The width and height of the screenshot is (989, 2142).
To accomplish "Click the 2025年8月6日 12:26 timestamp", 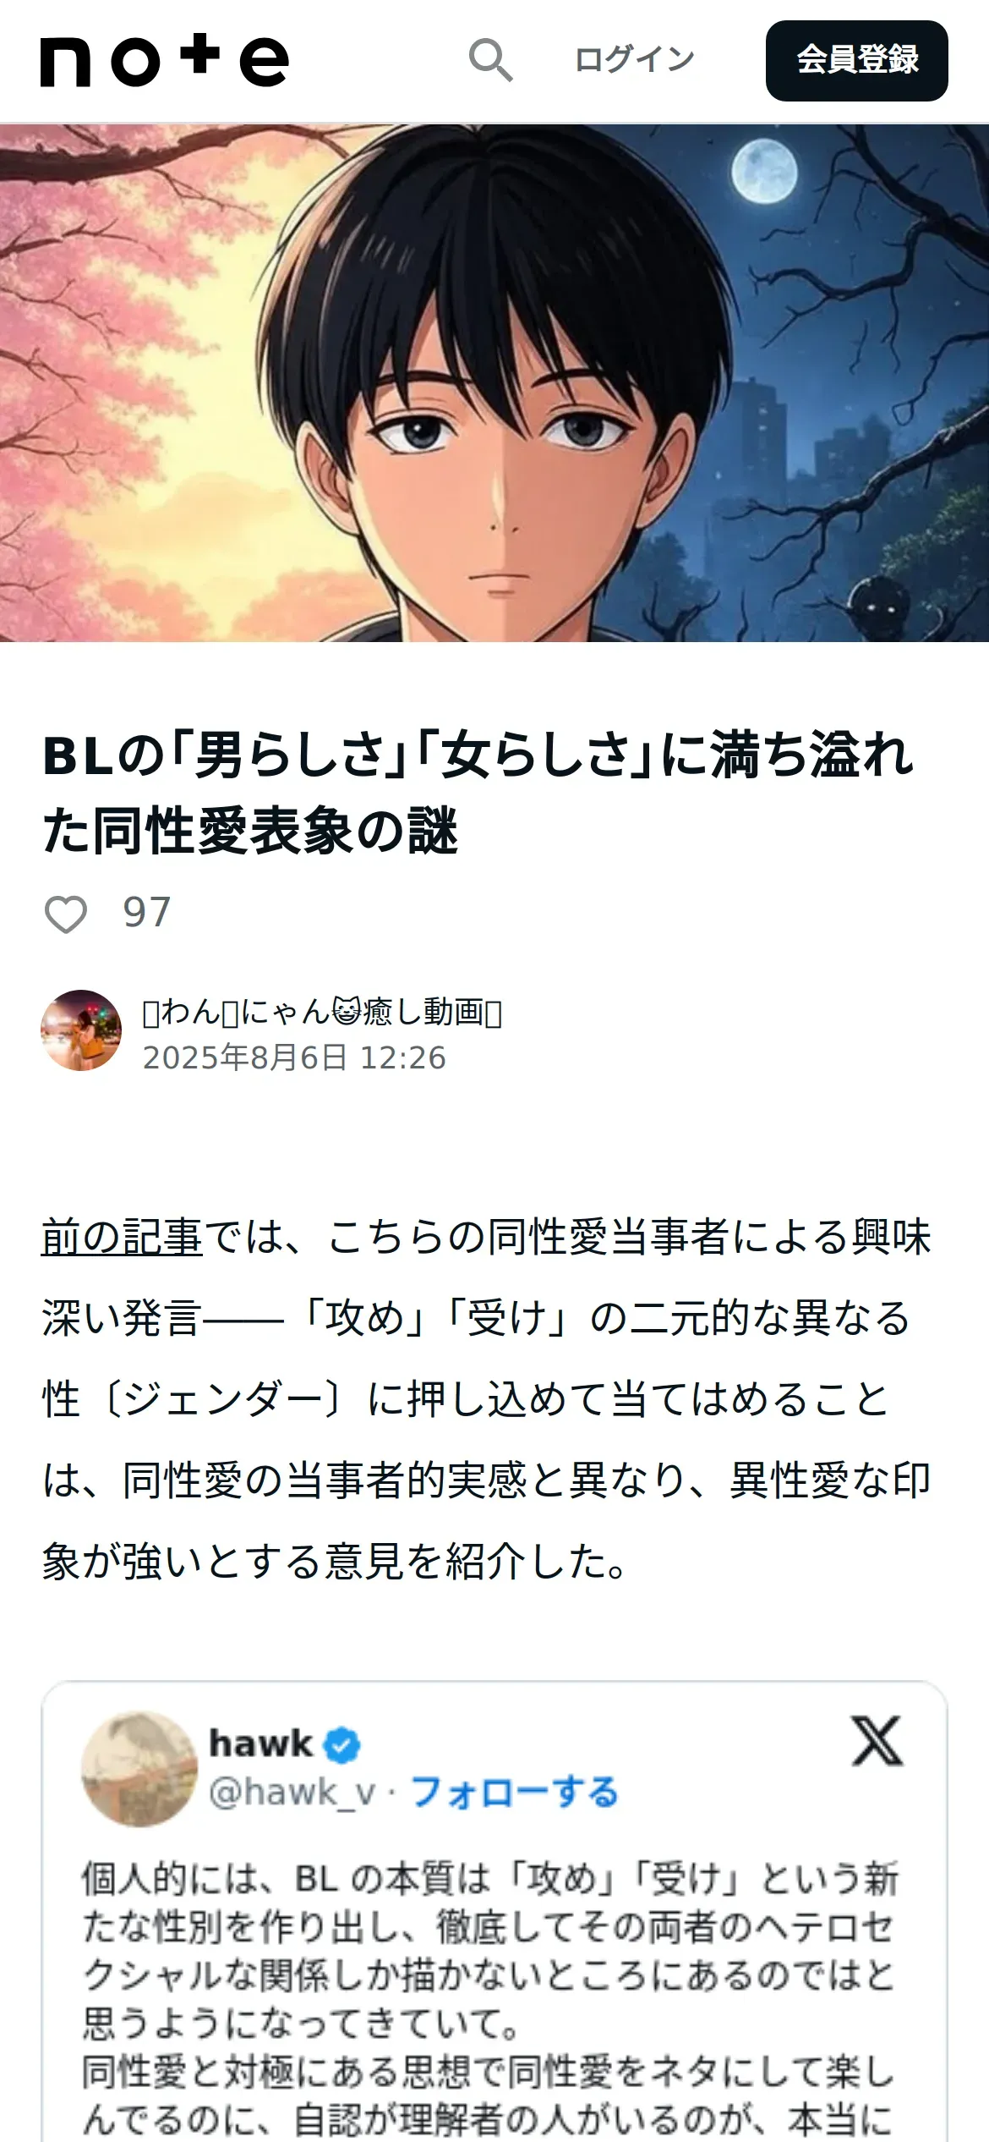I will [294, 1058].
